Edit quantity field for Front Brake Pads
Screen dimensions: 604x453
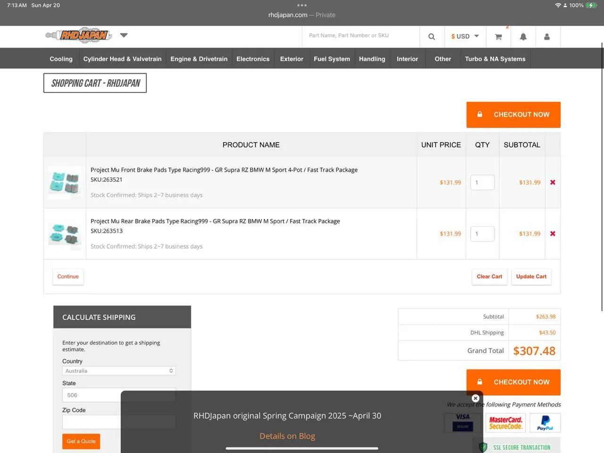[x=482, y=183]
